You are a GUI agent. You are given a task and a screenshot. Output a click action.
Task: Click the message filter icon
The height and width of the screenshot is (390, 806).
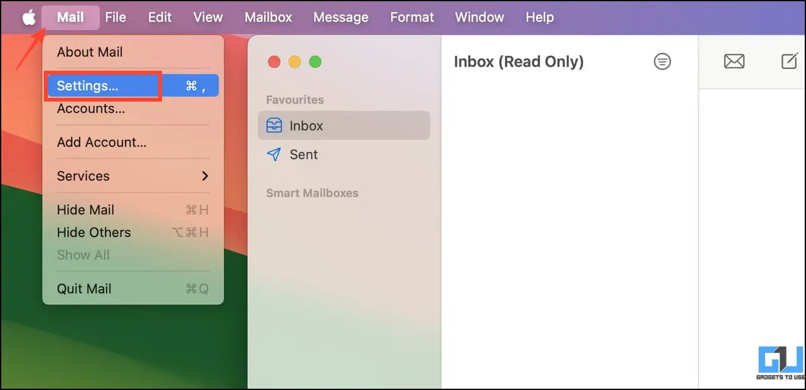[x=662, y=61]
